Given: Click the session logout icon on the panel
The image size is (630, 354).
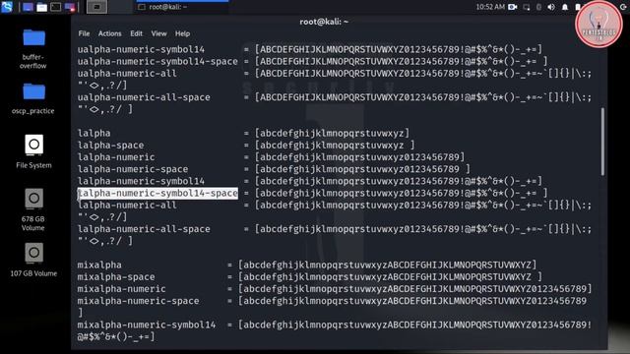Looking at the screenshot, I should [x=623, y=7].
